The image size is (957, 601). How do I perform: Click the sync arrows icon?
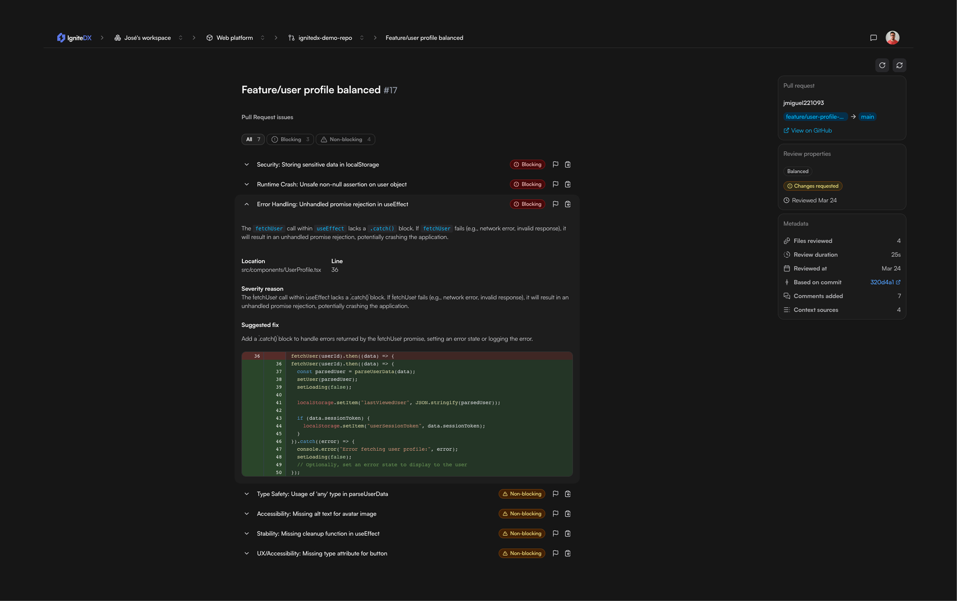[899, 65]
